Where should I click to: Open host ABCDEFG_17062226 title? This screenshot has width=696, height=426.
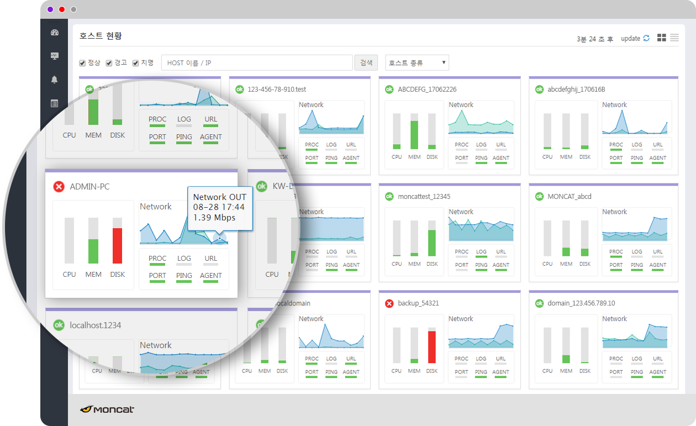pos(427,89)
